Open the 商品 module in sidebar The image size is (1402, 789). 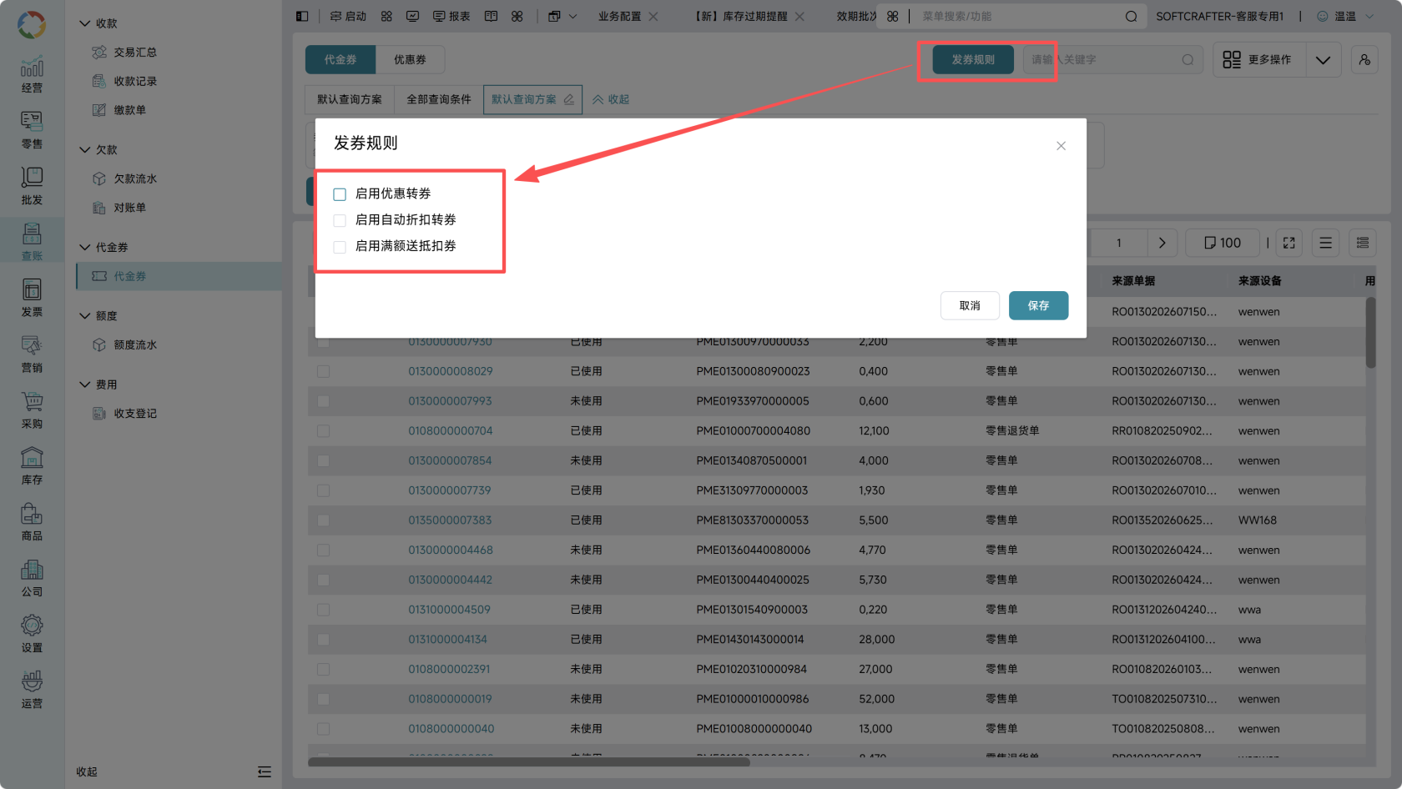pos(32,521)
